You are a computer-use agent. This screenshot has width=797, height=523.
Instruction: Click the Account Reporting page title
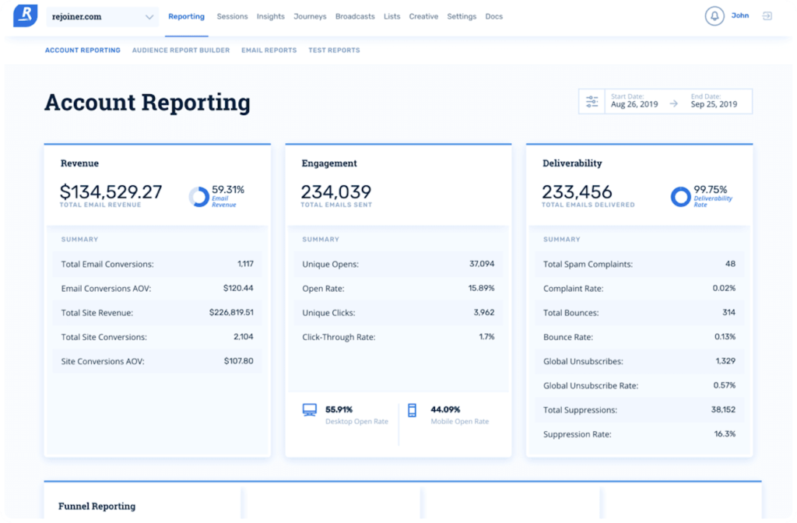point(147,103)
